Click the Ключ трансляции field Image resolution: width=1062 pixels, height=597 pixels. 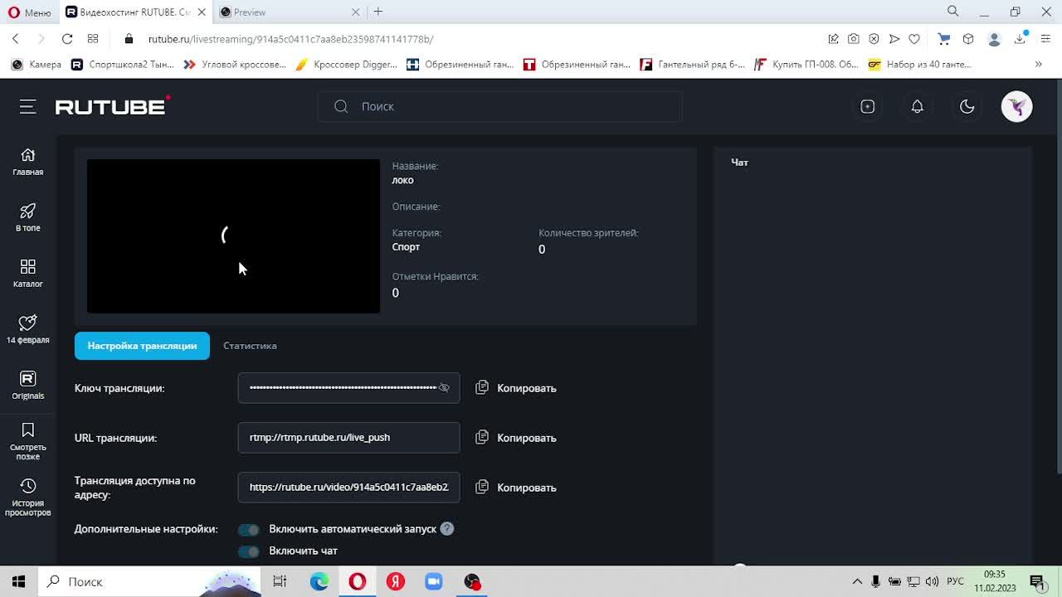[x=348, y=388]
